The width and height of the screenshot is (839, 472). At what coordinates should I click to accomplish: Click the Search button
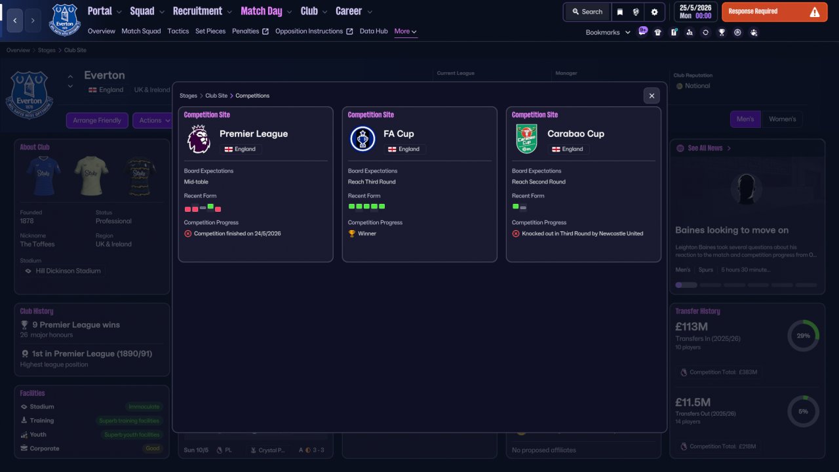[x=587, y=12]
